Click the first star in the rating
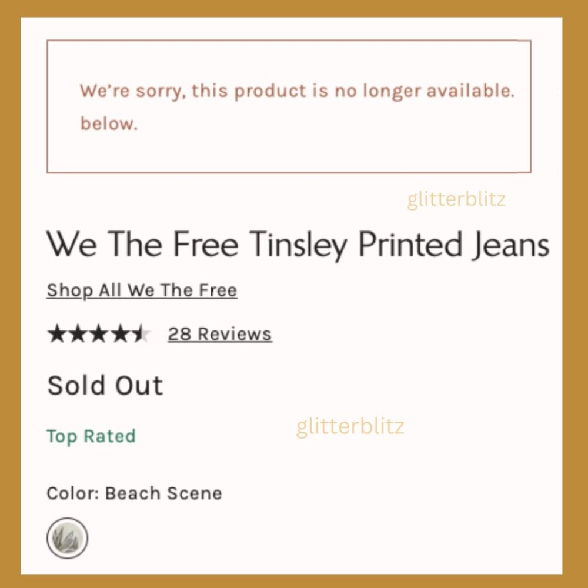Screen dimensions: 588x588 (58, 333)
